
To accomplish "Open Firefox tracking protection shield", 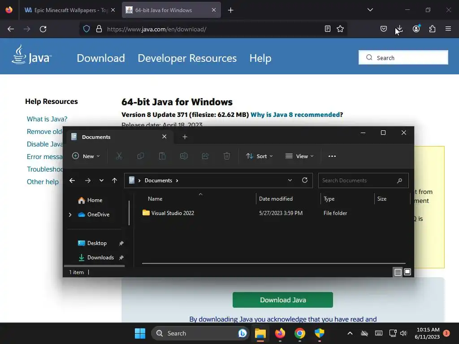I will pos(87,29).
